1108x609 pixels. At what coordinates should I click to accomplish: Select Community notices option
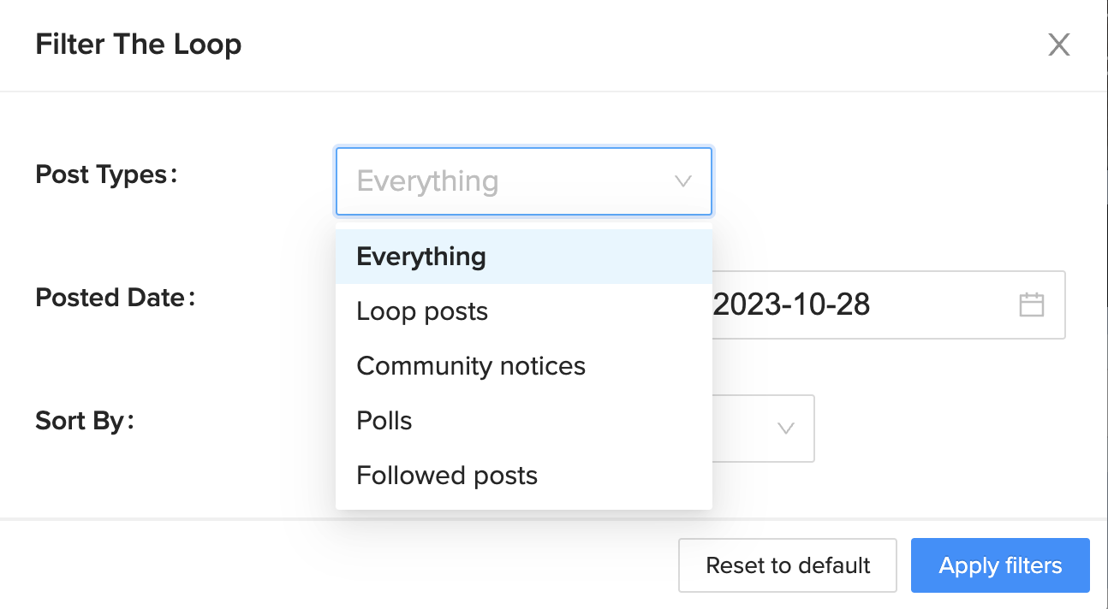click(x=523, y=366)
